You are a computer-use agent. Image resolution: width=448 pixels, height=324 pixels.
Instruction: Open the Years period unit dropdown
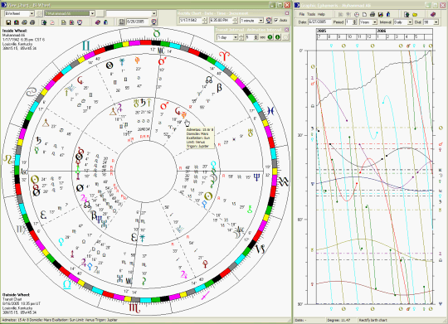click(x=375, y=22)
